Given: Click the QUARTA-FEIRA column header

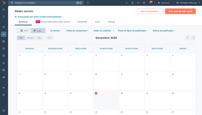Looking at the screenshot, I should pyautogui.click(x=106, y=49).
